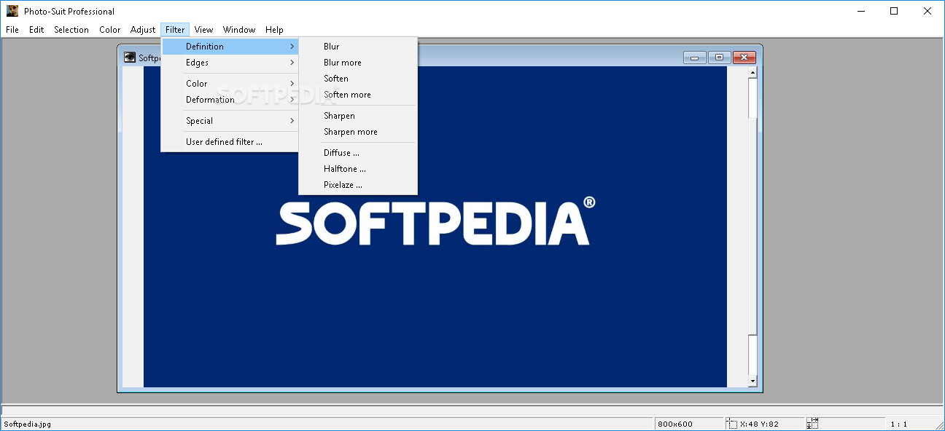Apply the Blur filter
The height and width of the screenshot is (431, 945).
coord(358,47)
